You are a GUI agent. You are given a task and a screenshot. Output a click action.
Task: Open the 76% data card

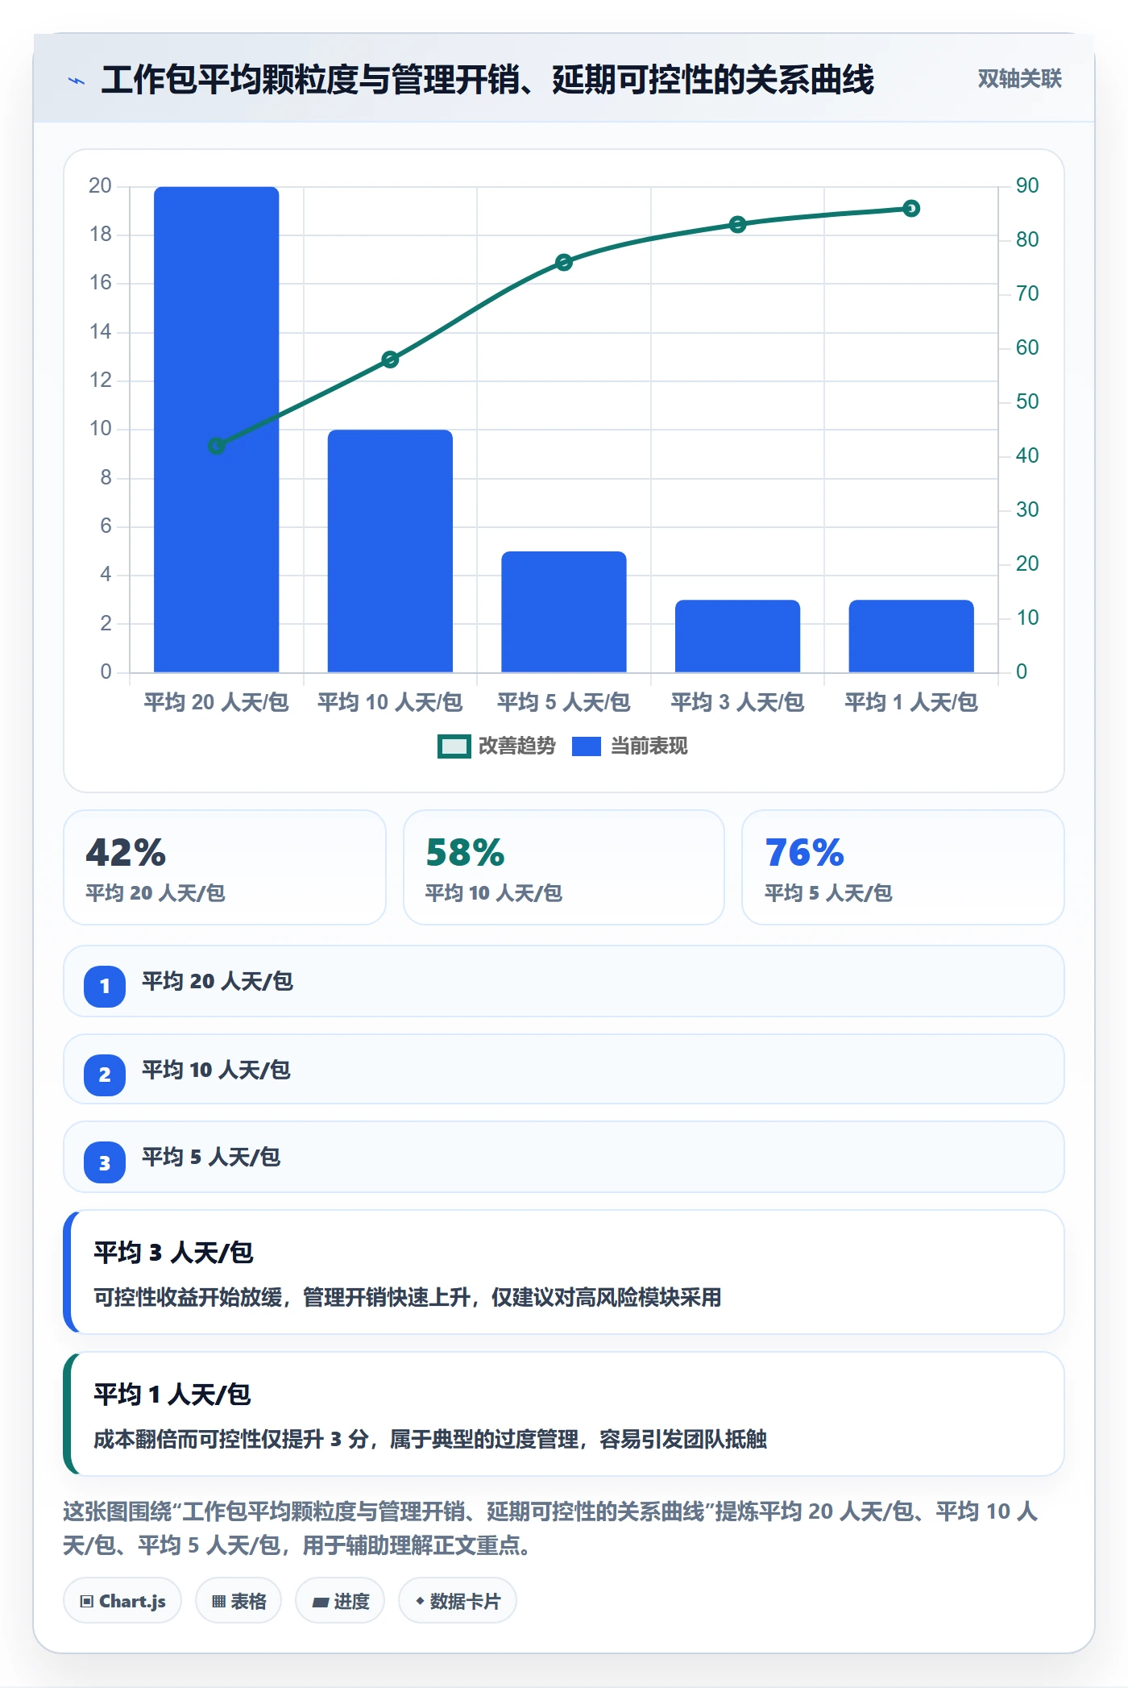click(x=903, y=867)
